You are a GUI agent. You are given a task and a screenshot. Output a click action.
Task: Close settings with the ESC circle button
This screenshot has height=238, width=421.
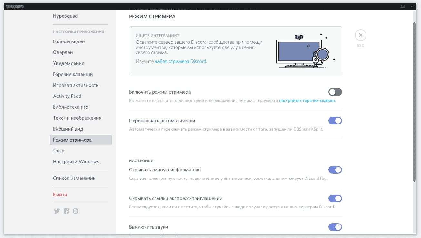pyautogui.click(x=361, y=35)
